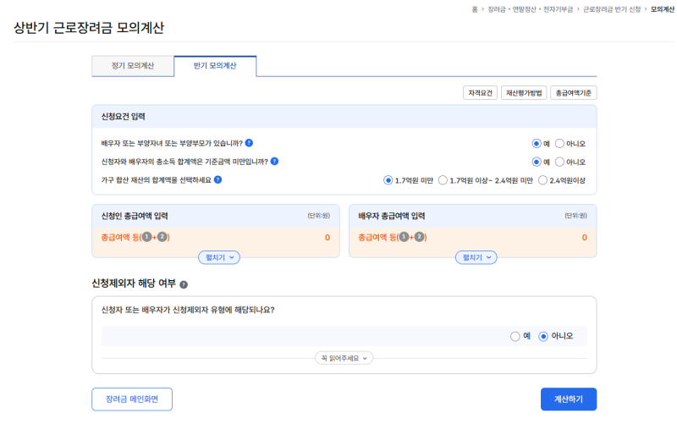Go to 장려금 메인화면

[x=132, y=399]
